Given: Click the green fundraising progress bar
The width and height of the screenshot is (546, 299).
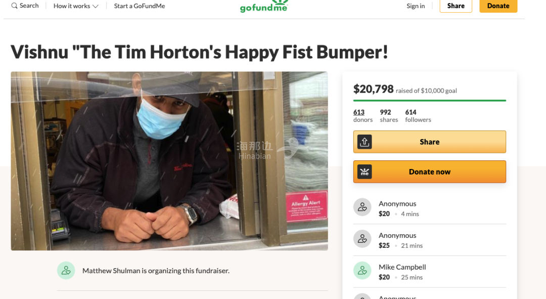Looking at the screenshot, I should [x=430, y=101].
